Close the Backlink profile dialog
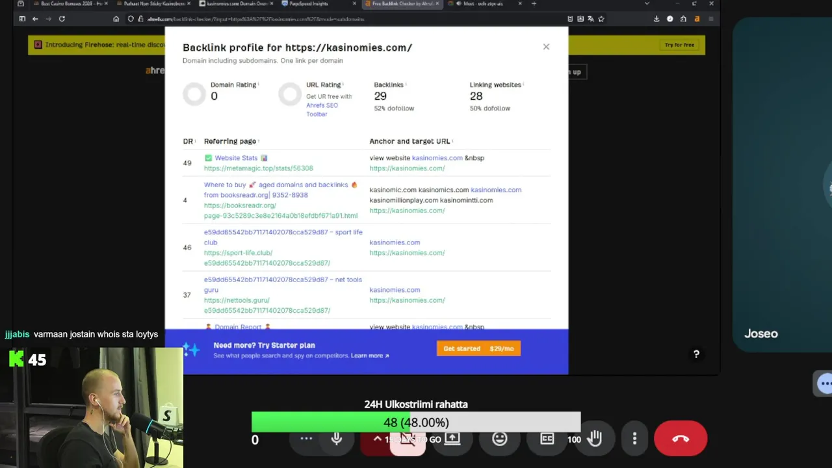This screenshot has height=468, width=832. tap(546, 47)
